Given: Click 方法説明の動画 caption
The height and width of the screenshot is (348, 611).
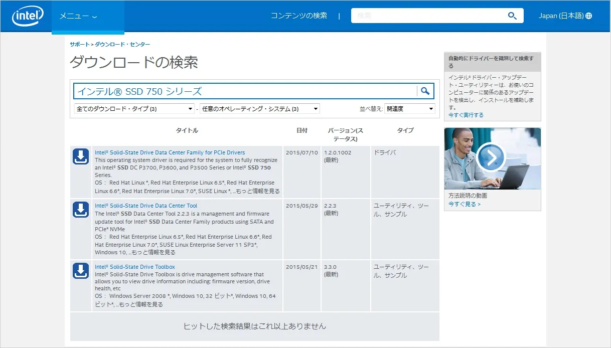Looking at the screenshot, I should pos(468,196).
